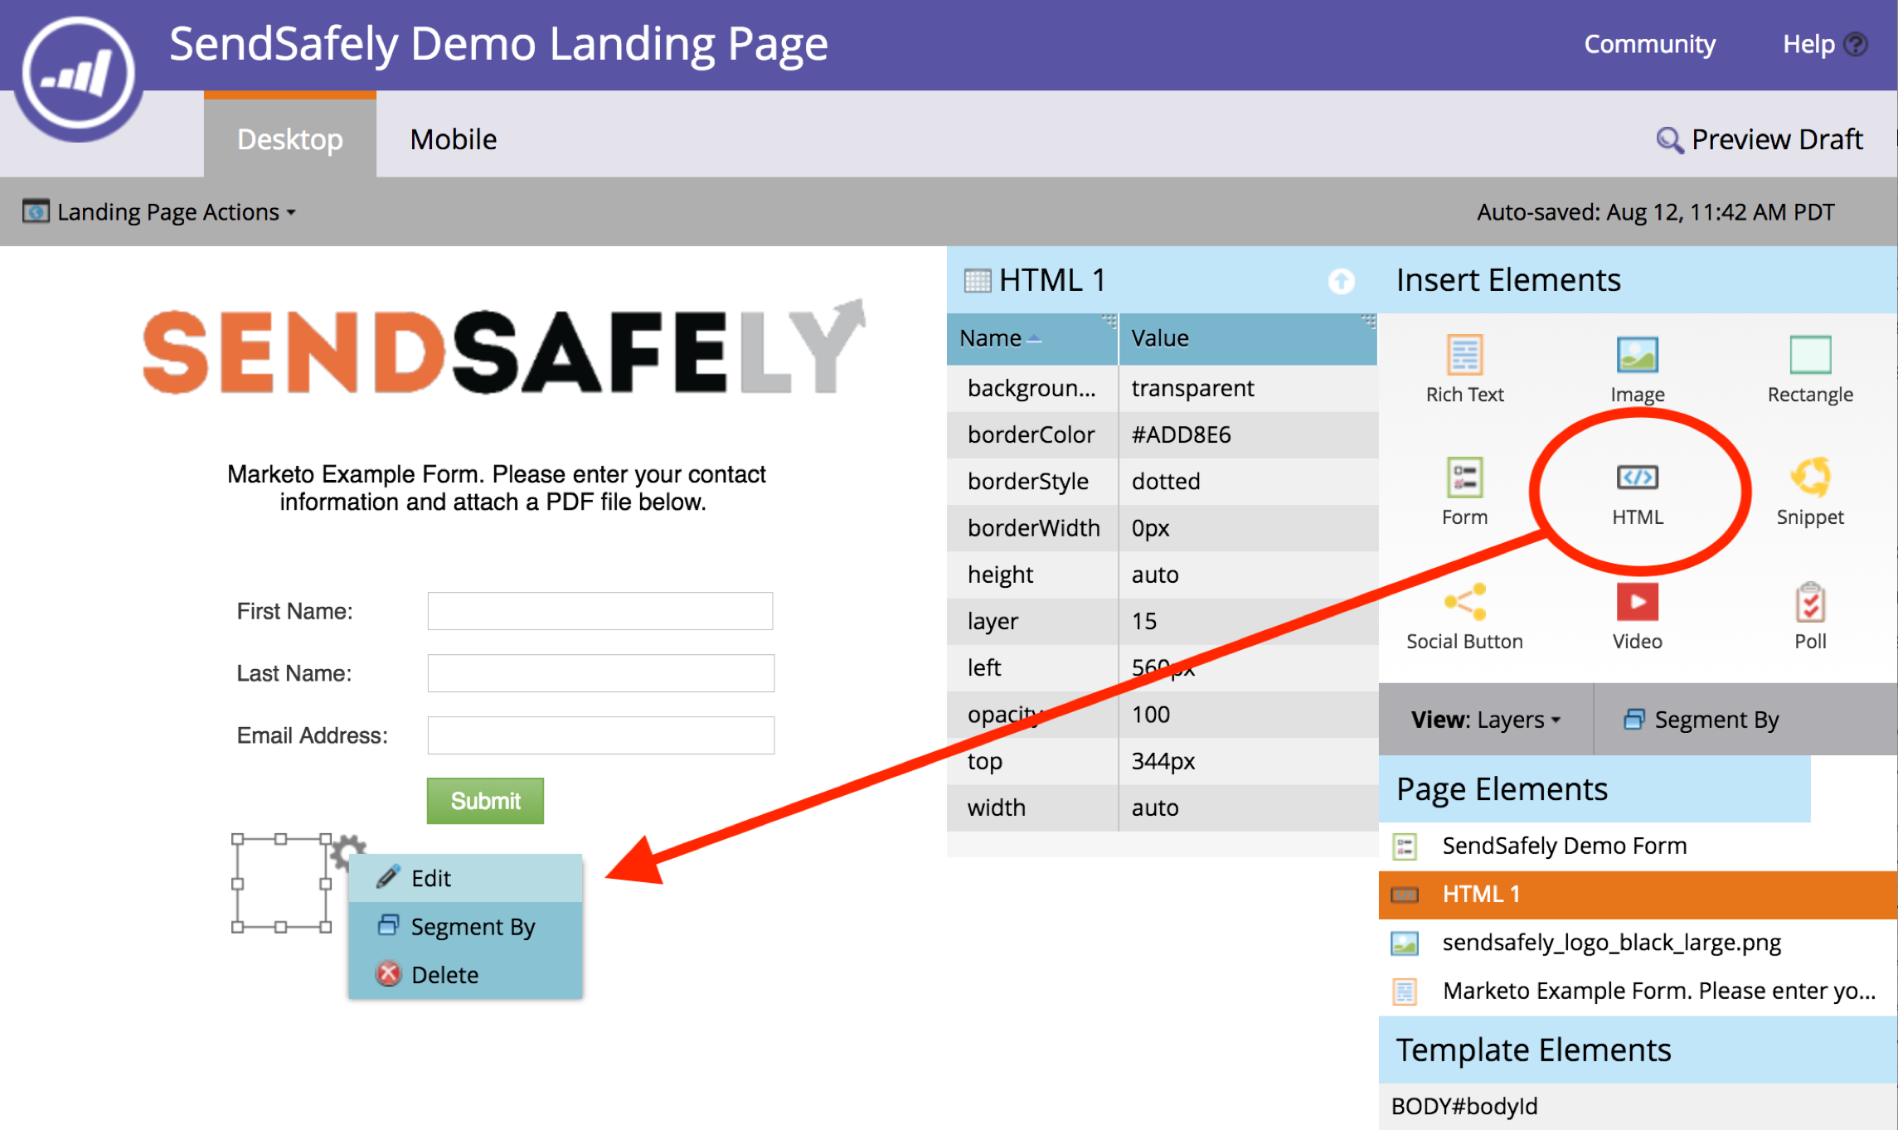Click the green Submit button
Viewport: 1898px width, 1130px height.
pos(485,801)
